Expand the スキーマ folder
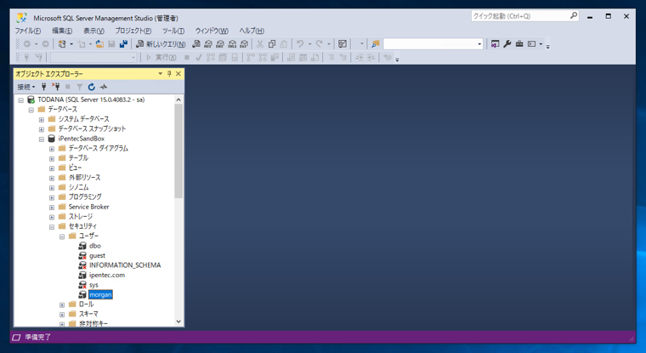Image resolution: width=646 pixels, height=353 pixels. coord(62,315)
